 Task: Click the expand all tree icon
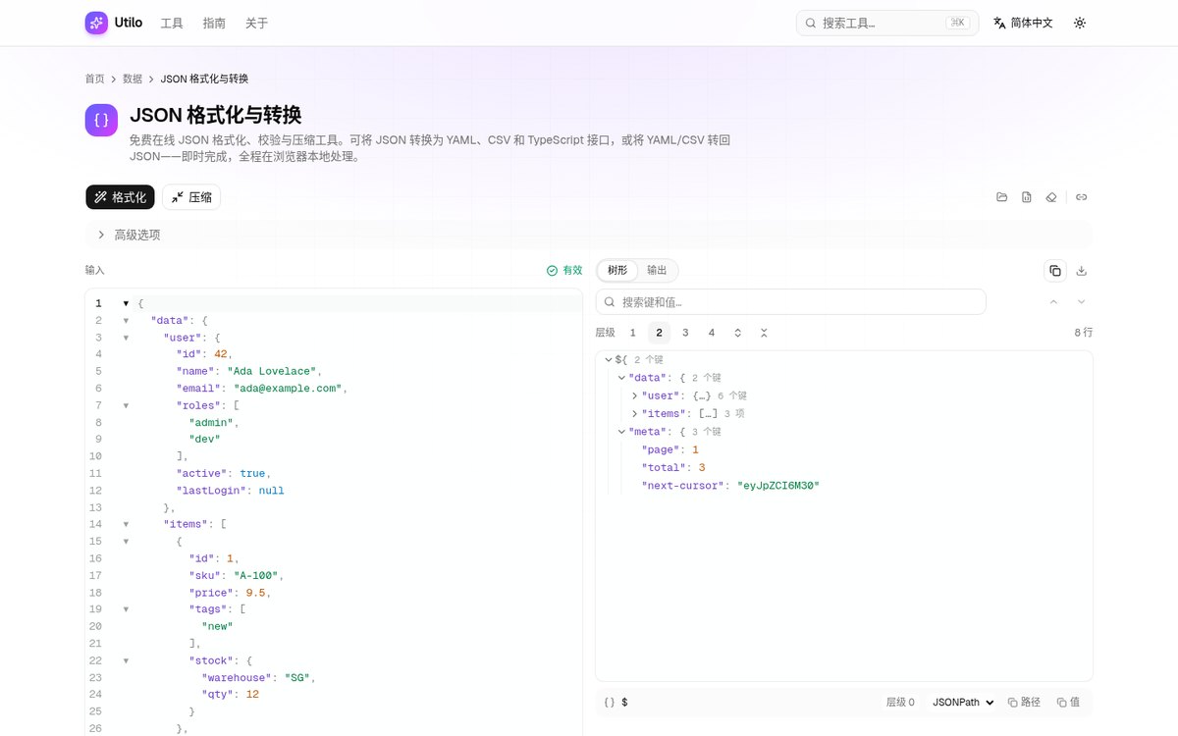tap(738, 333)
